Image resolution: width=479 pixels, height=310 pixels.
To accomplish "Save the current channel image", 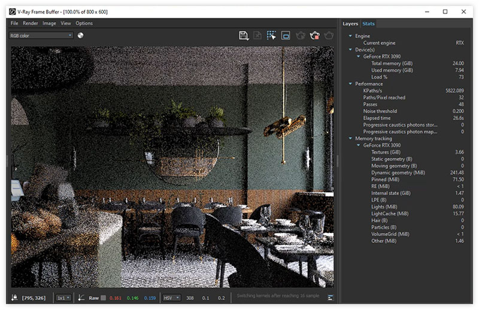I will click(x=244, y=36).
